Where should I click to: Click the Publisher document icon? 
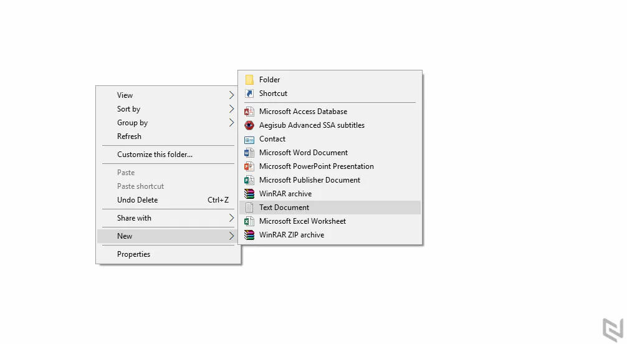coord(249,180)
